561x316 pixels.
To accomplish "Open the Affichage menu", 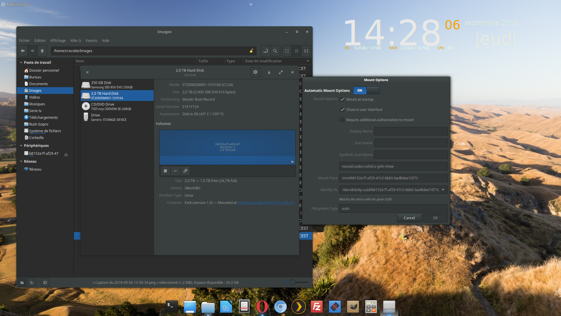I will click(58, 41).
